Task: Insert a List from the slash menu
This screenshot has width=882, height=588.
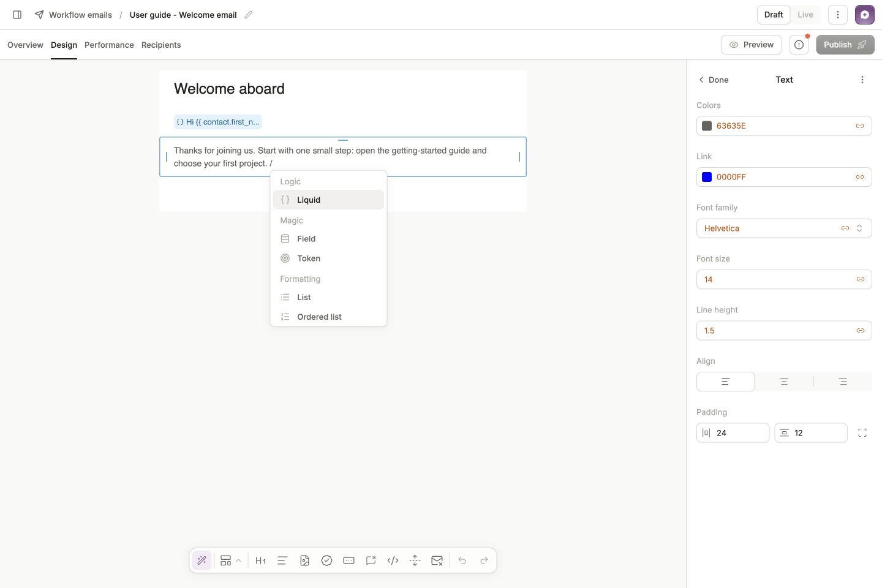Action: click(x=328, y=297)
